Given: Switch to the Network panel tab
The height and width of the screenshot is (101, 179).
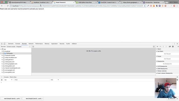Looking at the screenshot, I should (31, 44).
